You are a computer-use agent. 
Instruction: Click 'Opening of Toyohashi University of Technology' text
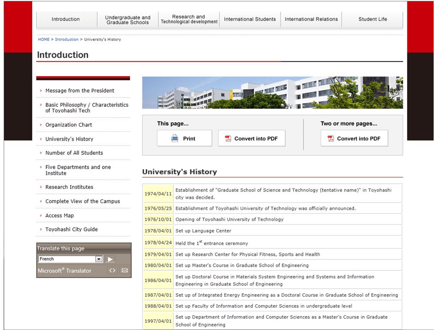pos(230,220)
